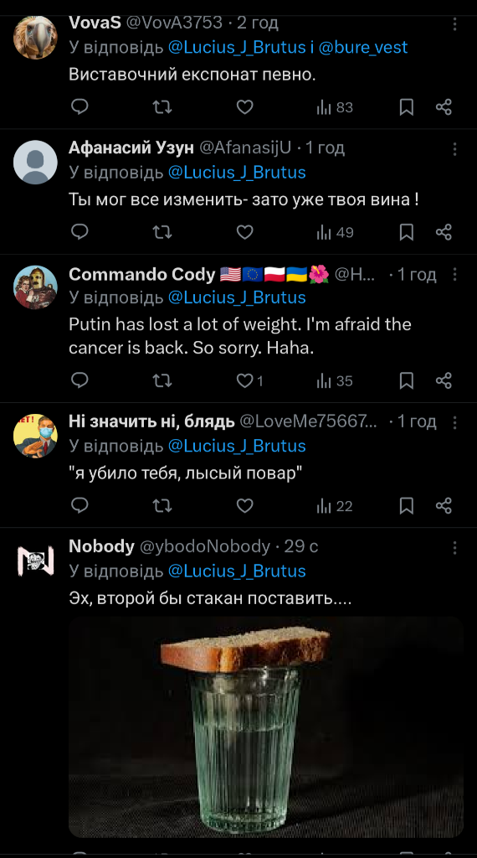Retweet the "лысый повар" reply
The image size is (477, 858).
point(162,505)
